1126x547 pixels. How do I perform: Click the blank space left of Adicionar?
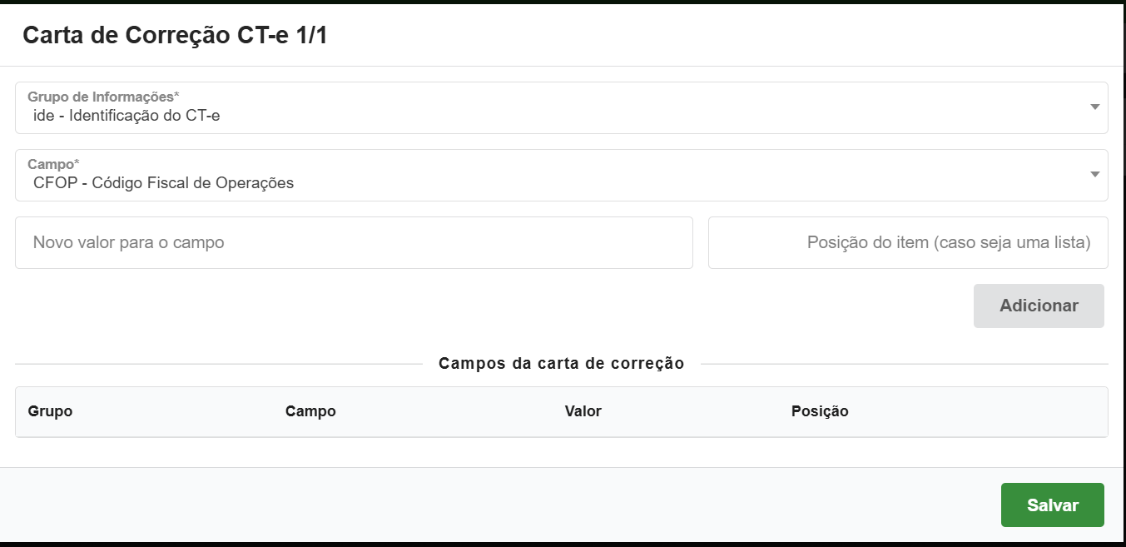[499, 306]
